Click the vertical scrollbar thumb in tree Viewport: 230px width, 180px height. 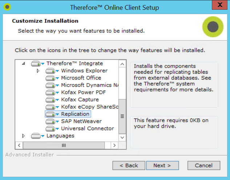pos(122,116)
